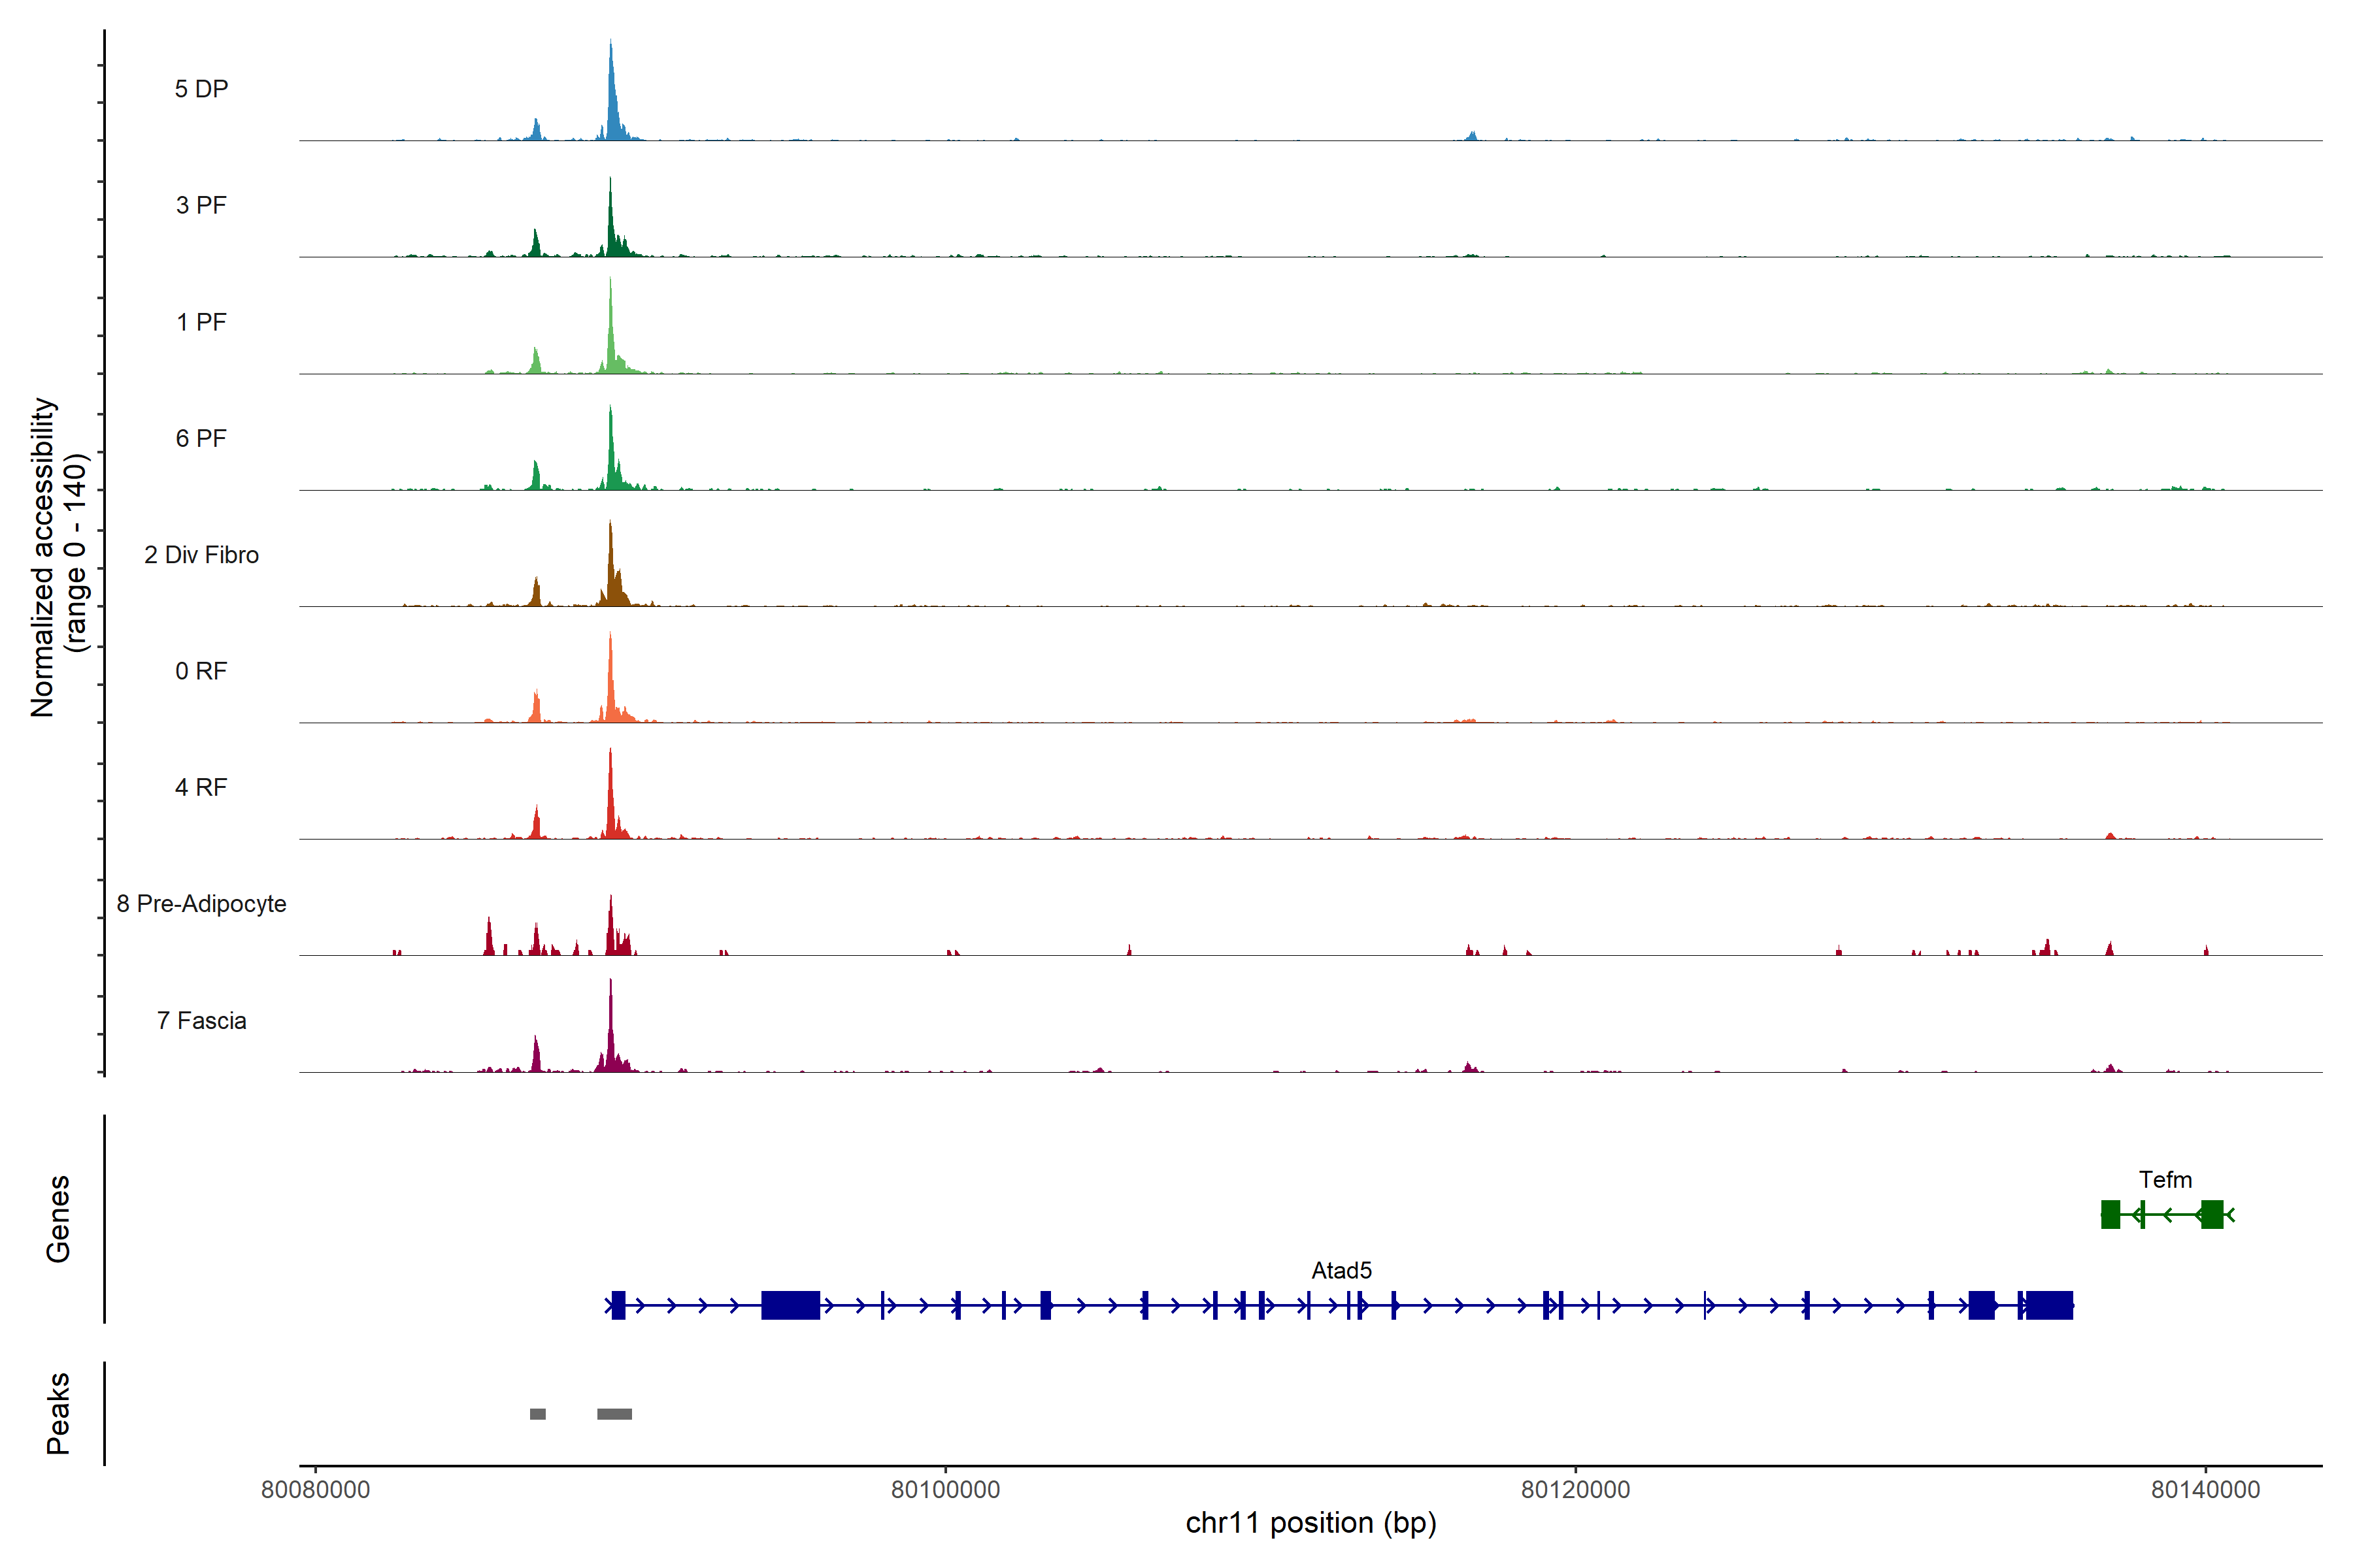Click the 5 DP track label
The image size is (2353, 1568).
point(201,89)
